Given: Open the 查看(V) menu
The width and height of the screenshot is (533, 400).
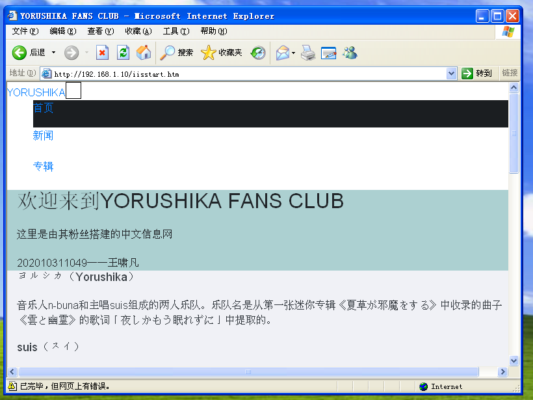Looking at the screenshot, I should click(101, 31).
